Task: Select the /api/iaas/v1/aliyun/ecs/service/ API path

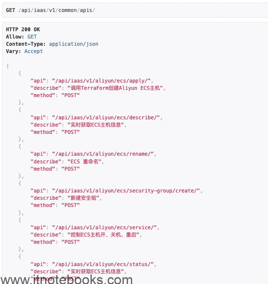Action: coord(104,228)
